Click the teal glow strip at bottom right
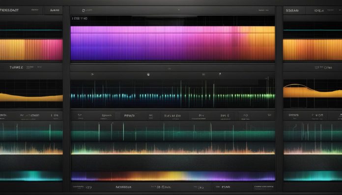The height and width of the screenshot is (195, 342). coord(313,176)
